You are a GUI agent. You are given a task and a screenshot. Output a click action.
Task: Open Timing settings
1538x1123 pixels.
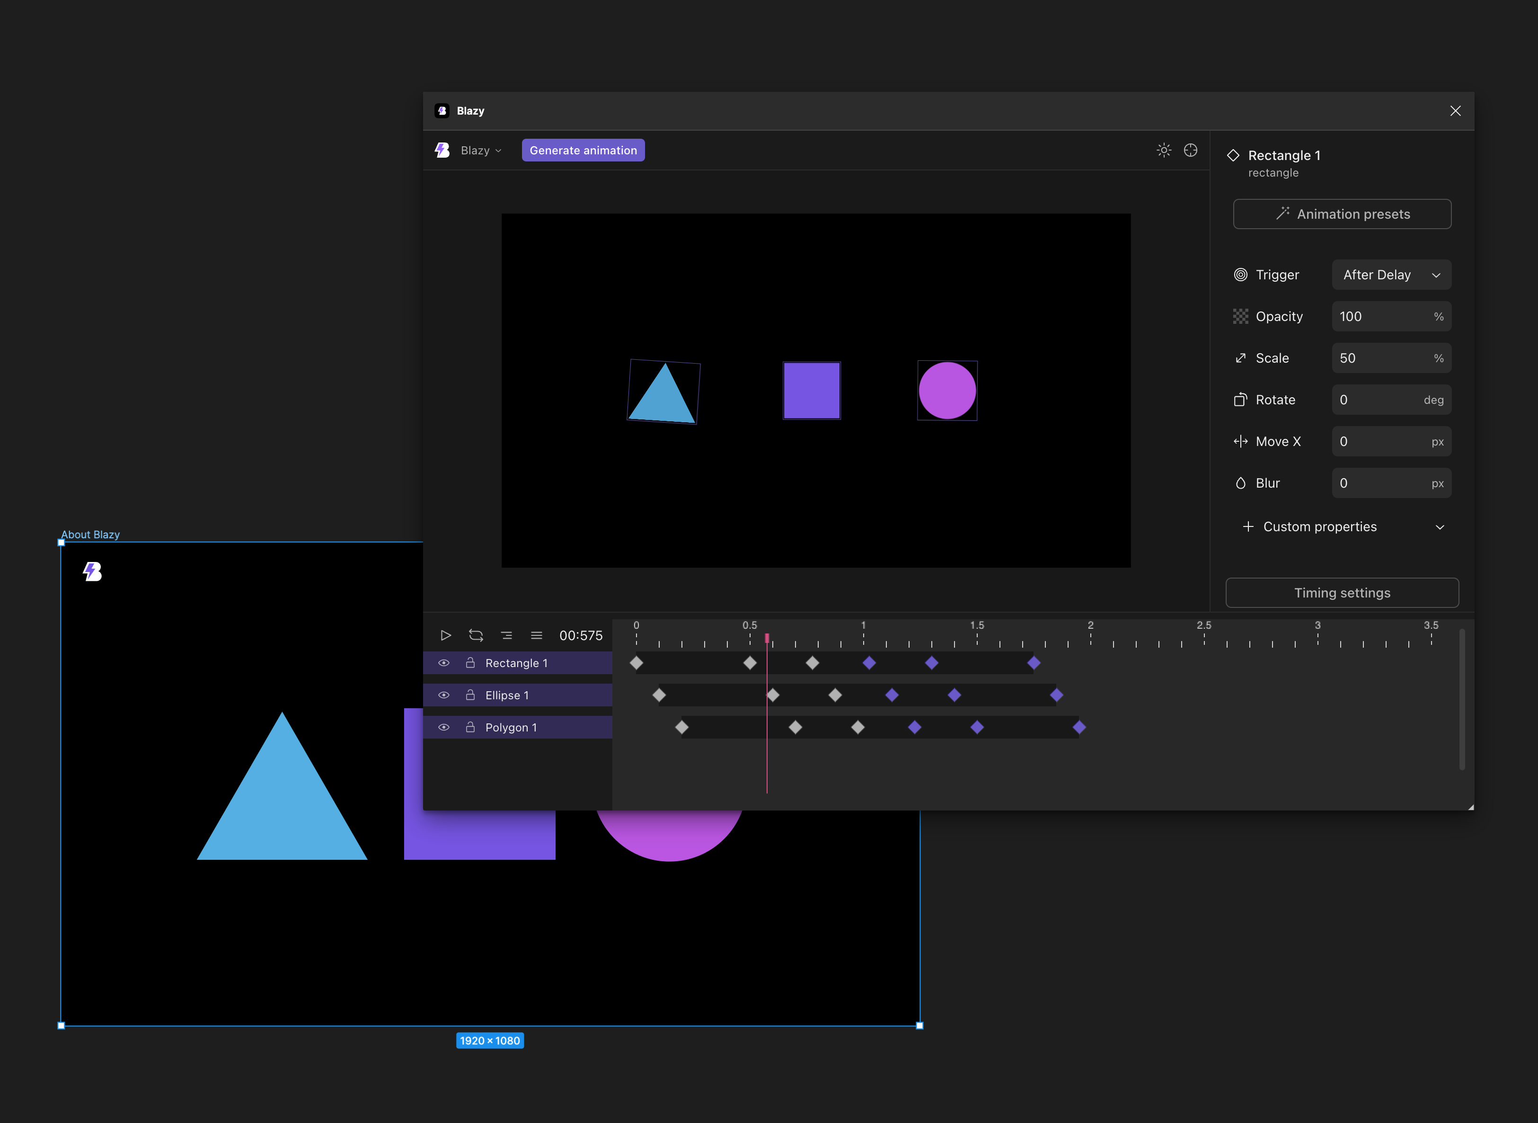point(1342,593)
